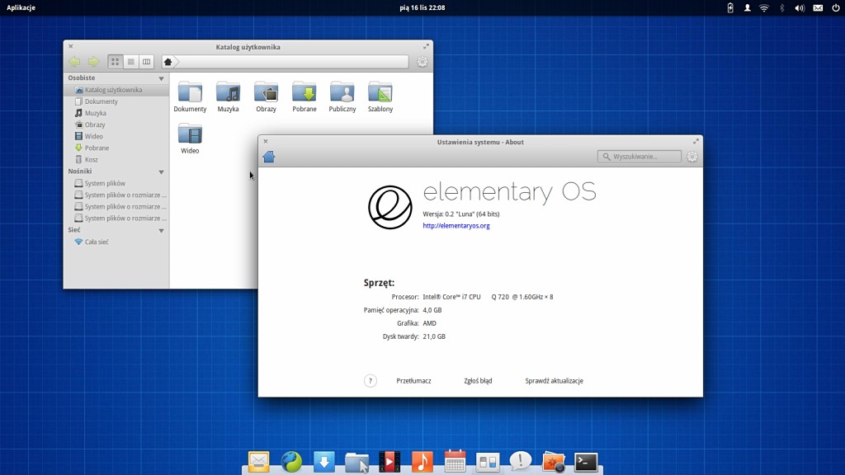845x475 pixels.
Task: Open Kosz trash in sidebar
Action: 116,159
